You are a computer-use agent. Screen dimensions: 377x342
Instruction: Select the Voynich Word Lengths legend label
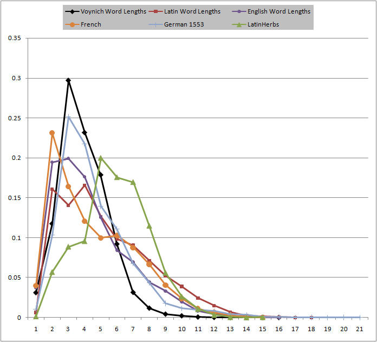click(x=114, y=11)
